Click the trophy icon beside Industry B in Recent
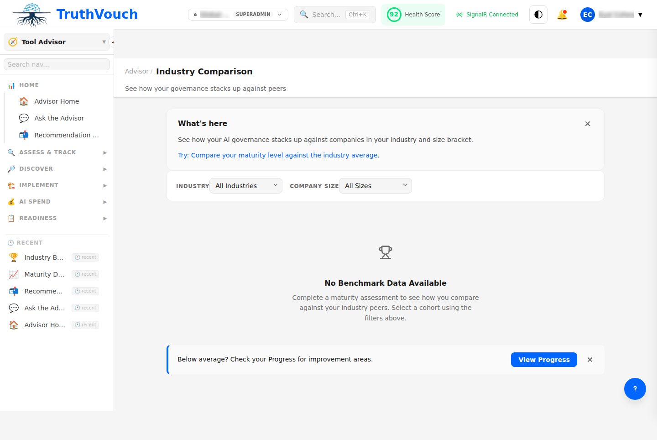The width and height of the screenshot is (657, 440). [x=13, y=257]
